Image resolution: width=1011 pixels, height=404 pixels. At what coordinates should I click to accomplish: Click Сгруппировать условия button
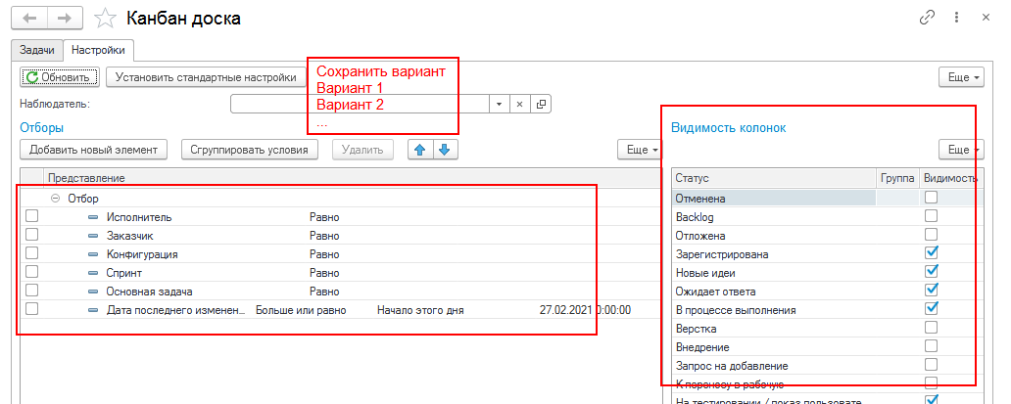250,150
